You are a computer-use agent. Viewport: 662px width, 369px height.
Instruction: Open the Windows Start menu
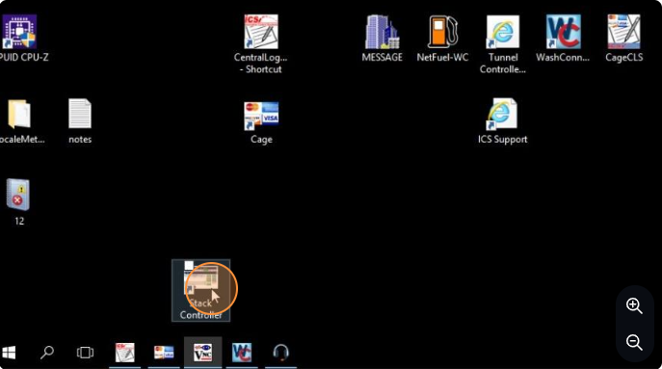point(9,353)
